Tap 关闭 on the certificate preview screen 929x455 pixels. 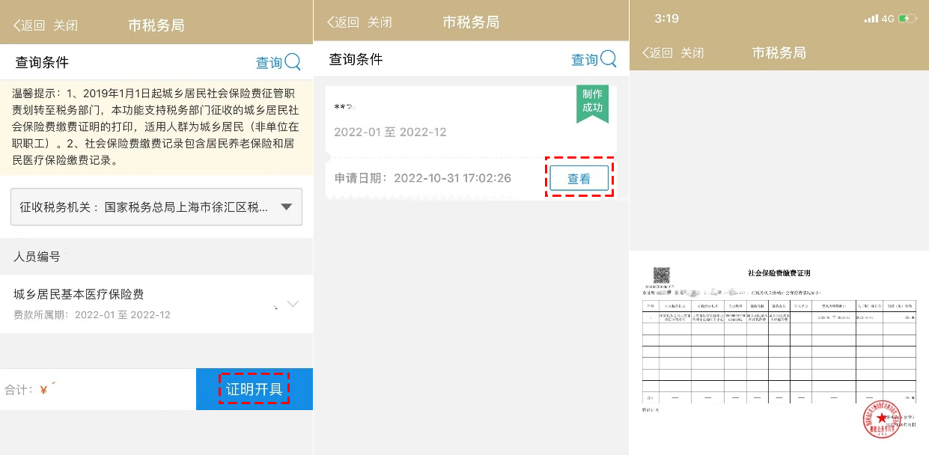(x=692, y=53)
